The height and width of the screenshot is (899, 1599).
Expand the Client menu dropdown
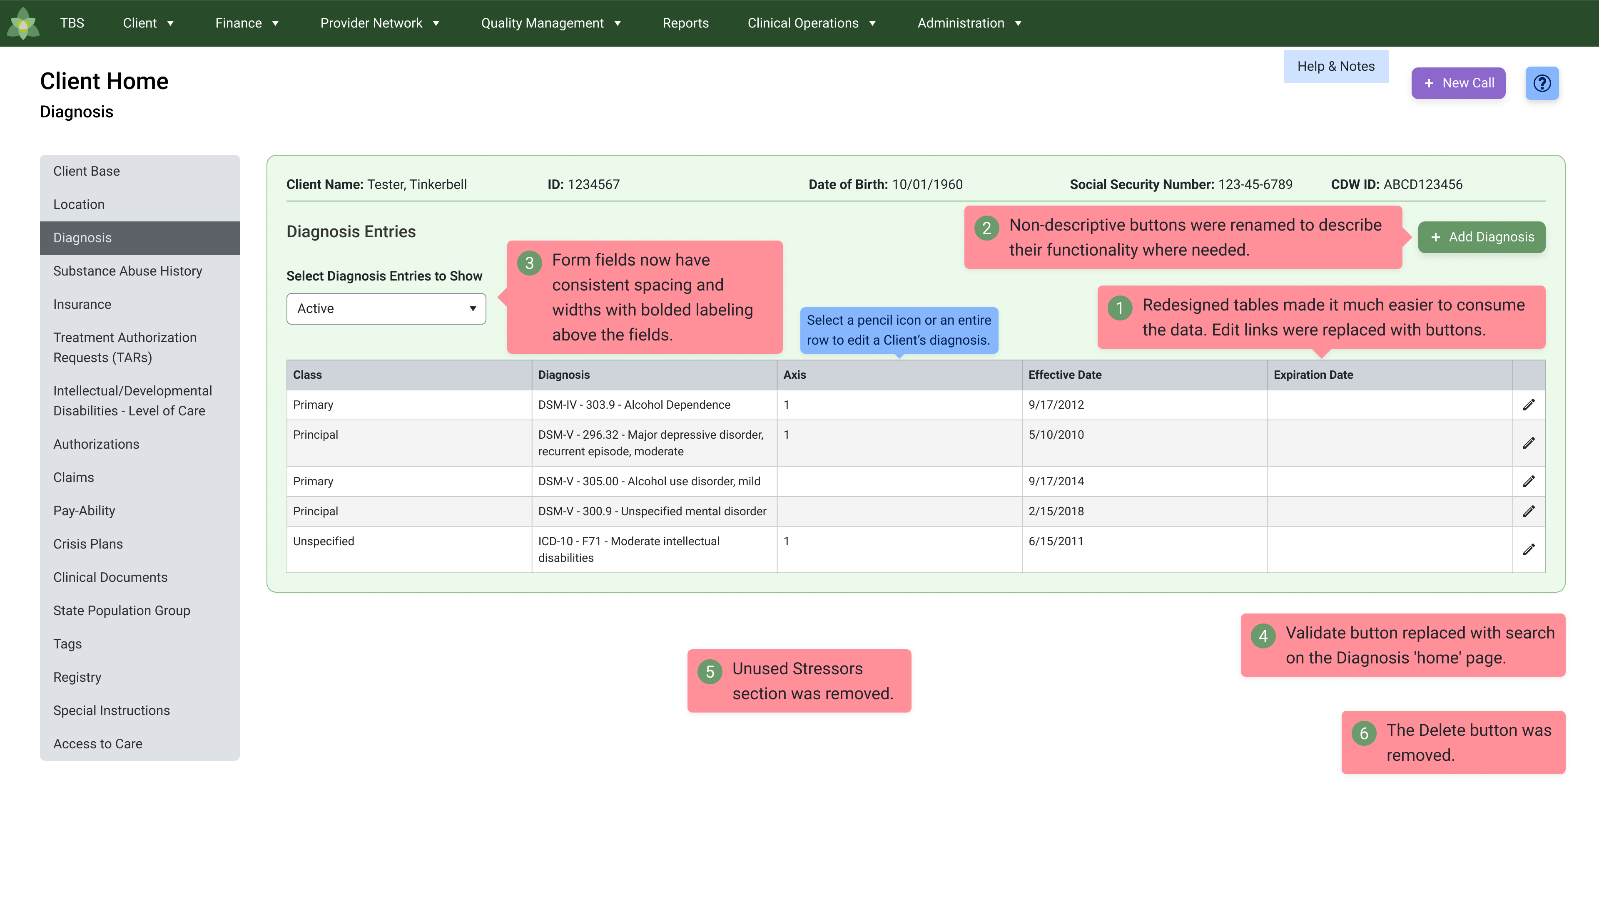148,23
